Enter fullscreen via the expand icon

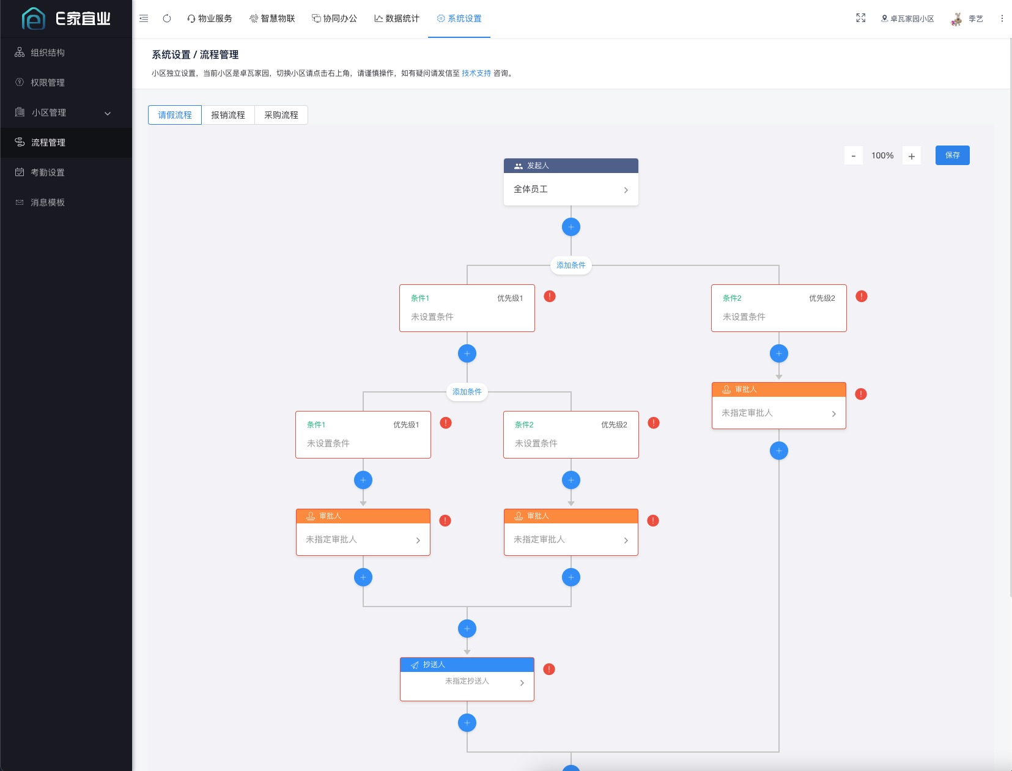pyautogui.click(x=861, y=18)
